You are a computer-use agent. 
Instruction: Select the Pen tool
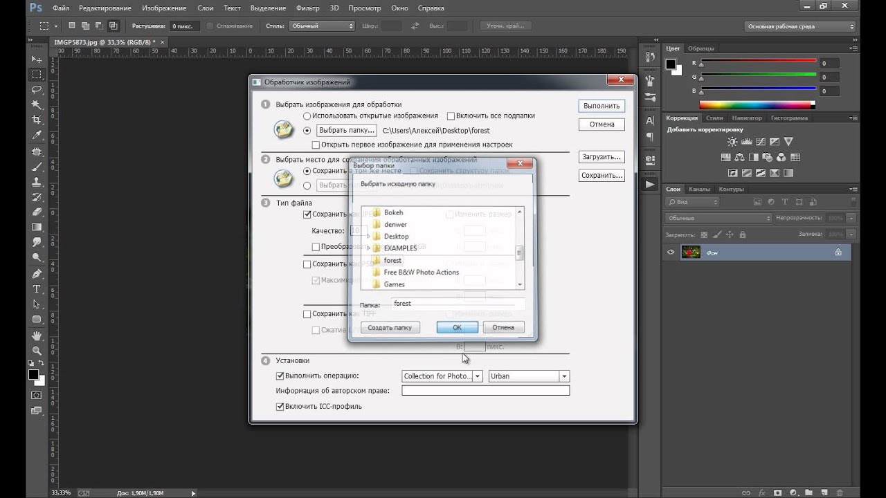pyautogui.click(x=37, y=274)
